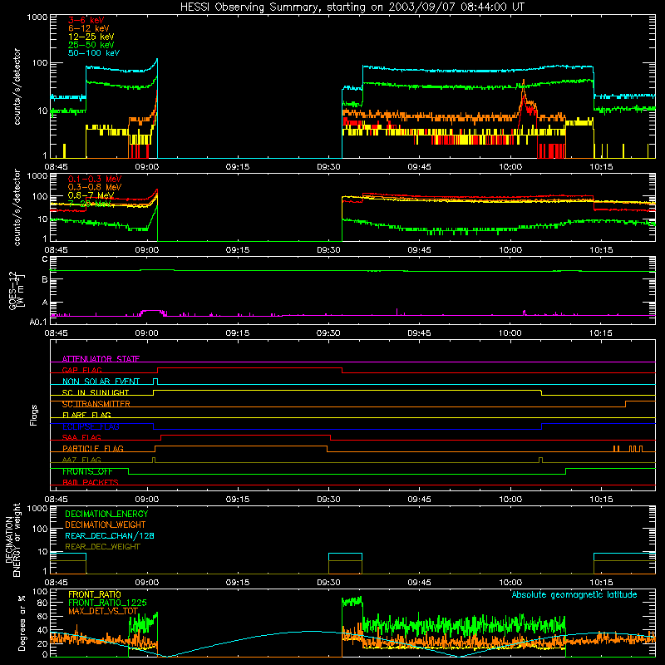Click the 0.1-0.3 MeV legend label
This screenshot has width=665, height=665.
[95, 179]
